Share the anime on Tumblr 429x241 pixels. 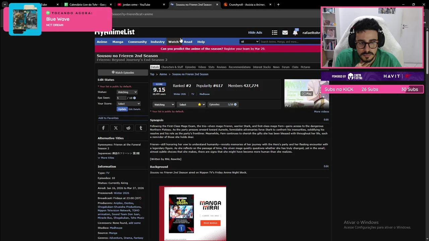pyautogui.click(x=141, y=128)
